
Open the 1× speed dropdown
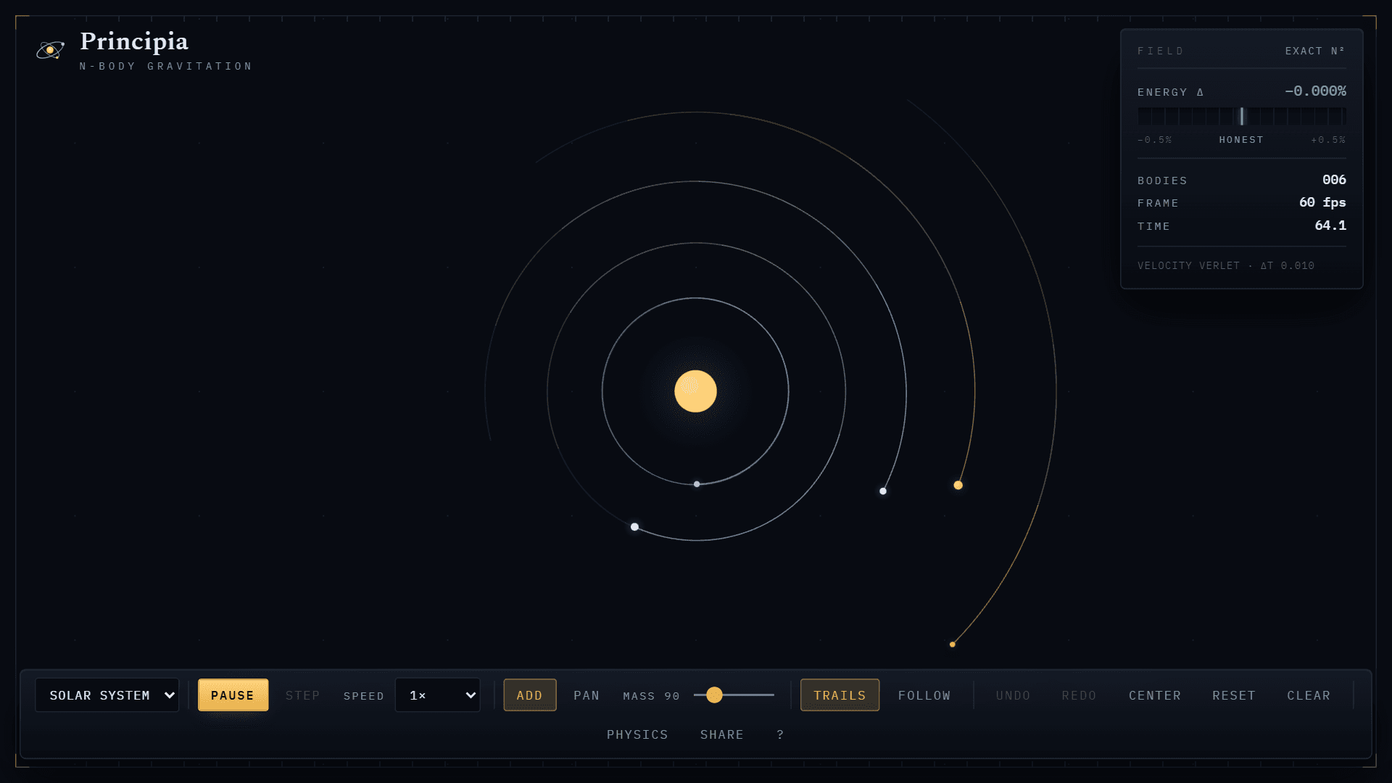[x=437, y=695]
